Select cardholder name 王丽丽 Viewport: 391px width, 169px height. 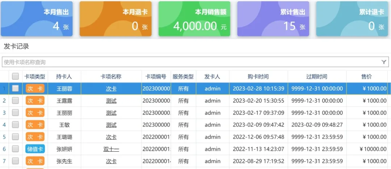[x=64, y=113]
